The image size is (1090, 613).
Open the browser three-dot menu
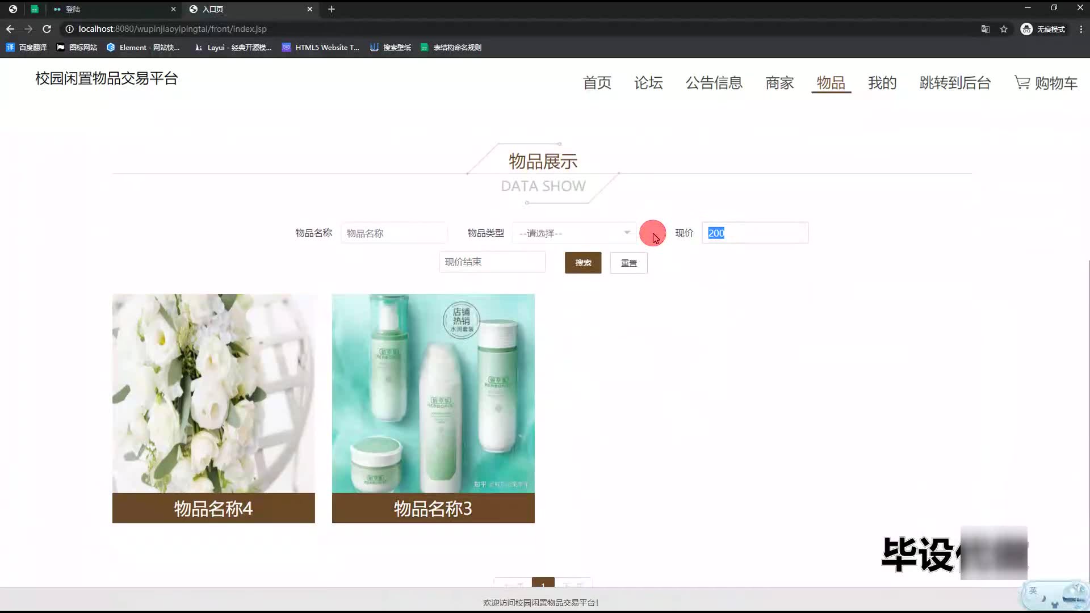[x=1081, y=29]
